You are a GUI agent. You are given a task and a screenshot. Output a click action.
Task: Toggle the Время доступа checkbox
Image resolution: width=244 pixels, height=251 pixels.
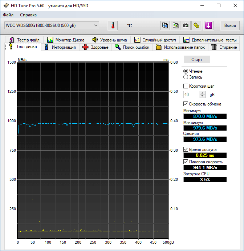[x=186, y=150]
